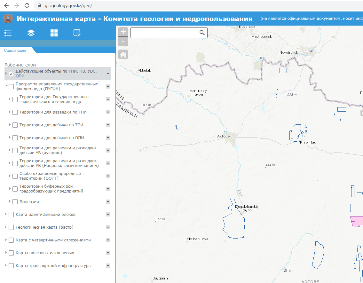Go forward in browser
This screenshot has height=283, width=363.
tap(17, 5)
